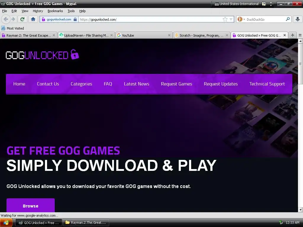Open the Windows Start button

[x=6, y=223]
